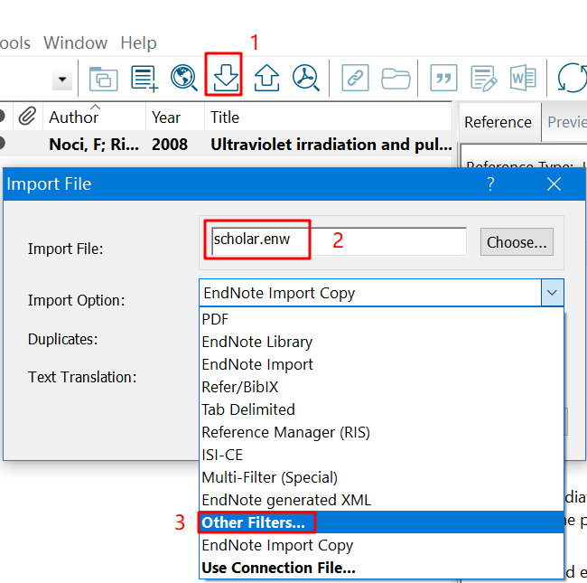
Task: Open the toolbar style dropdown arrow
Action: coord(62,79)
